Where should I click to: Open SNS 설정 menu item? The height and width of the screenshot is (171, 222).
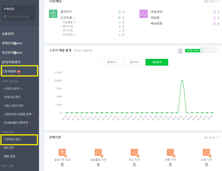[9, 156]
